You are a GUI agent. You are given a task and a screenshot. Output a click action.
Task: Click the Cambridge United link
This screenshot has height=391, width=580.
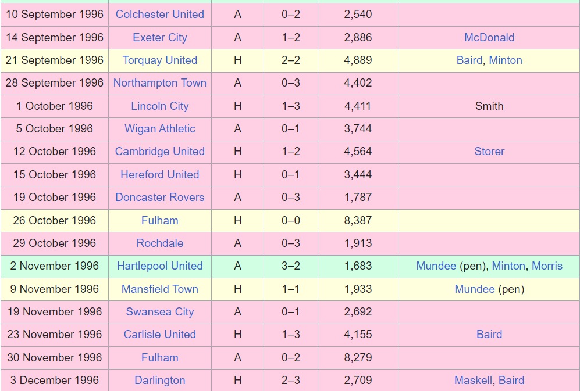160,152
